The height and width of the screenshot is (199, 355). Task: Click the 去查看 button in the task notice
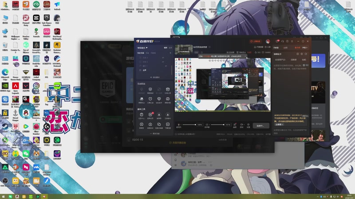click(x=279, y=125)
